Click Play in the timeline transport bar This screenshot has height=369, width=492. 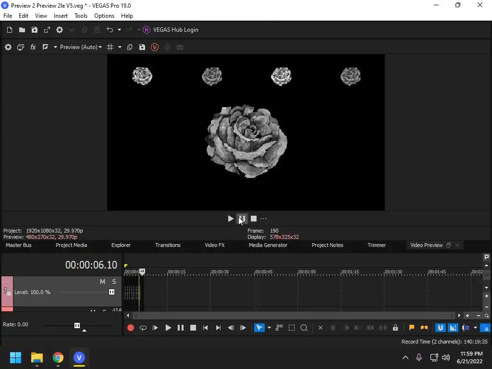[x=168, y=328]
